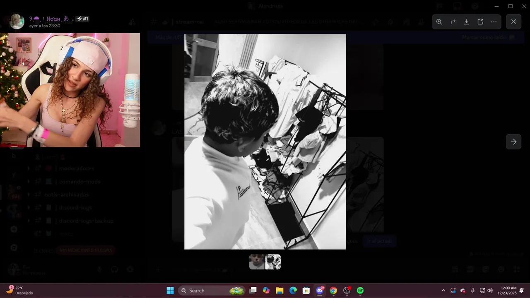
Task: Open OBS Studio icon in the taskbar
Action: coord(347,291)
